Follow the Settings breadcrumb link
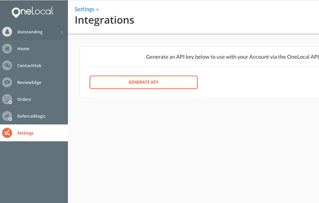Viewport: 319px width, 203px height. point(84,9)
